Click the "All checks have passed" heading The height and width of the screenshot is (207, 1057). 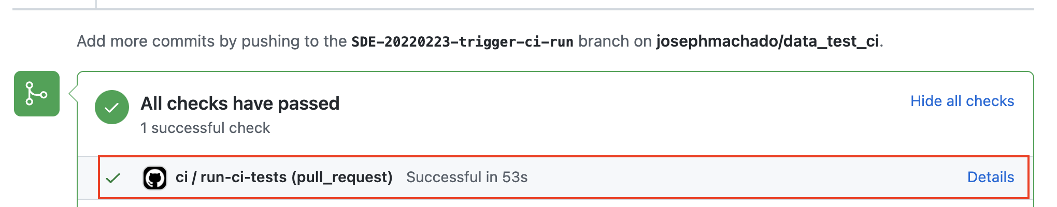point(240,103)
